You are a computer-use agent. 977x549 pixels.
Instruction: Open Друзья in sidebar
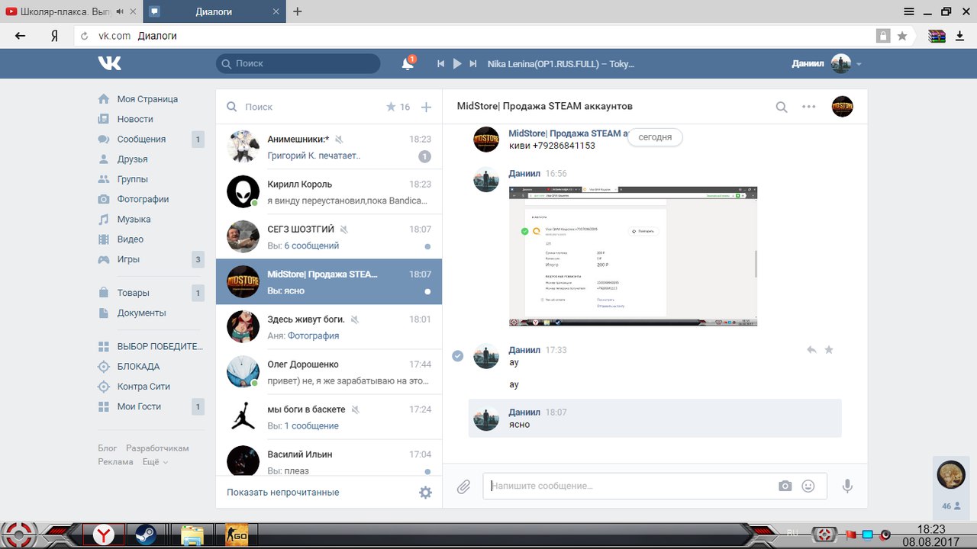tap(132, 159)
